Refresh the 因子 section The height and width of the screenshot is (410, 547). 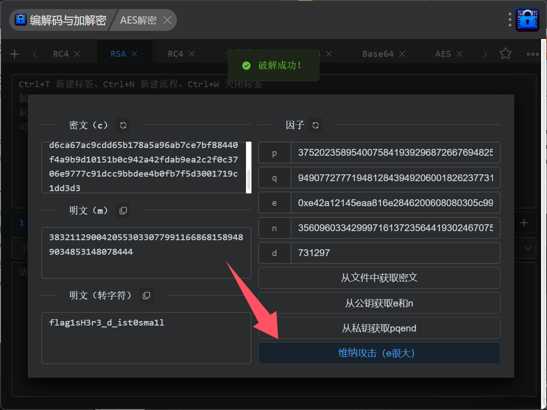click(315, 125)
